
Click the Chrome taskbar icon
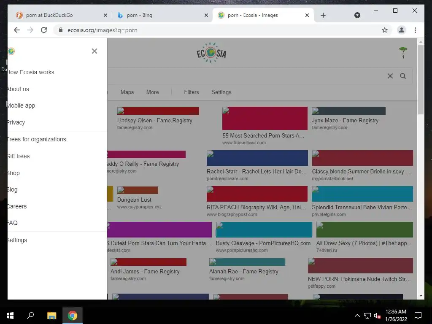pos(73,316)
